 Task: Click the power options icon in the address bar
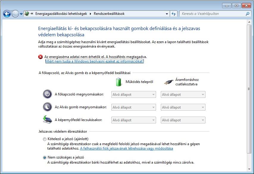point(27,14)
